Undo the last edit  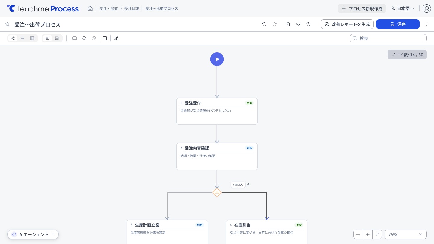point(264,24)
